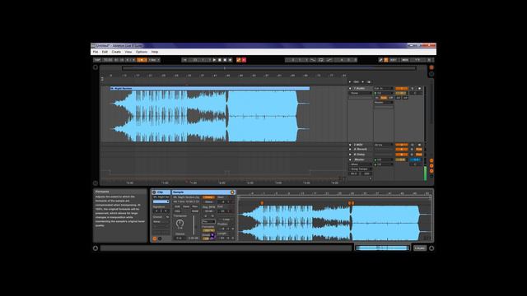Toggle the orange metronome switch

point(142,60)
